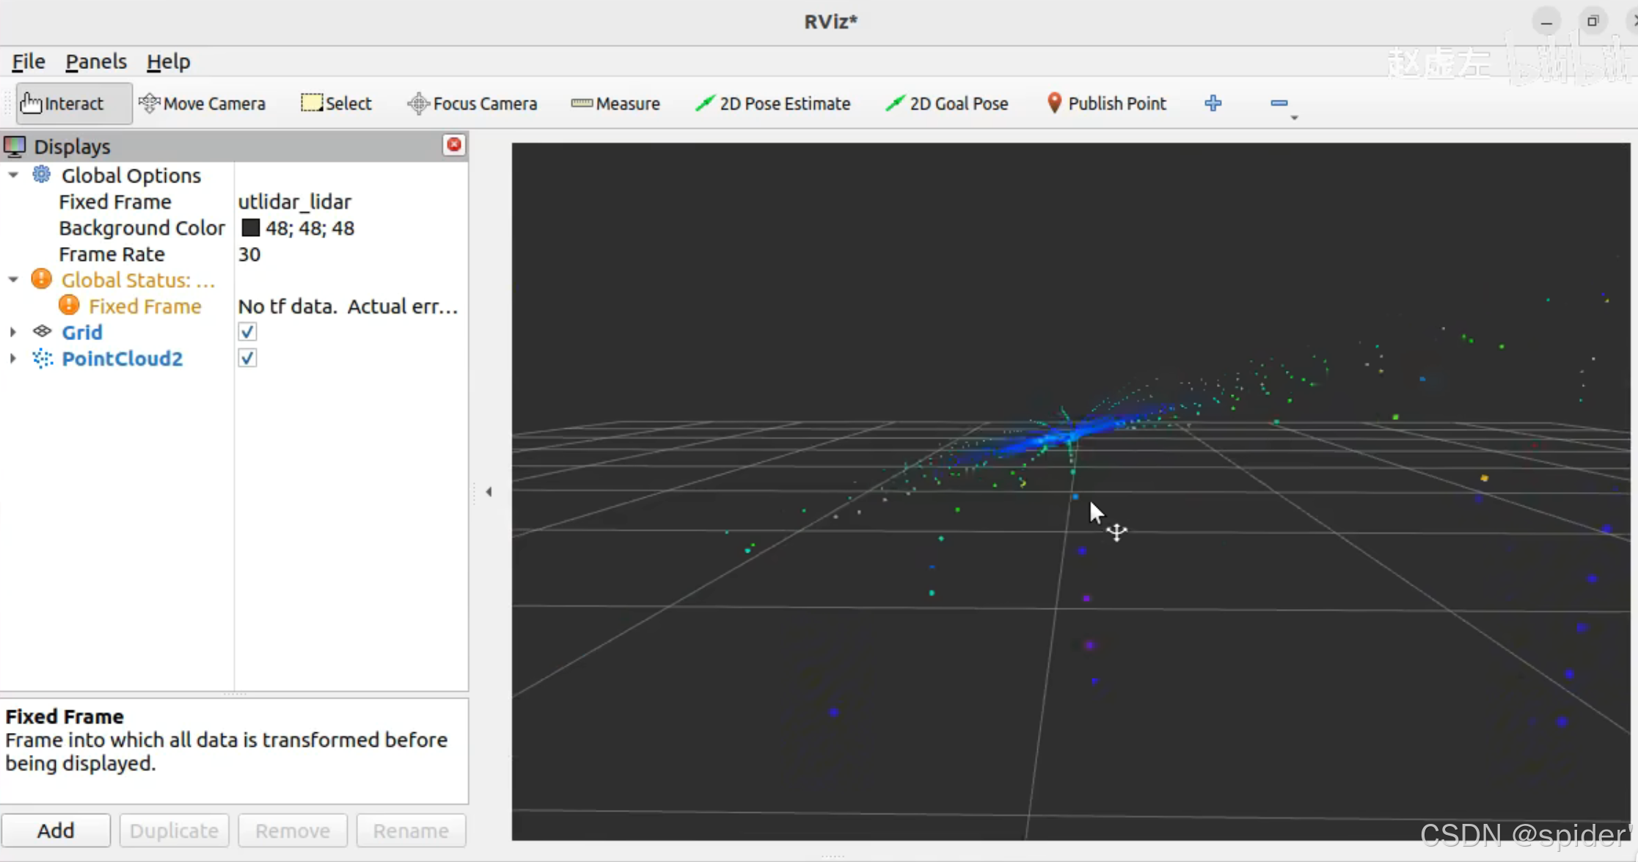
Task: Expand the Grid tree item
Action: click(12, 332)
